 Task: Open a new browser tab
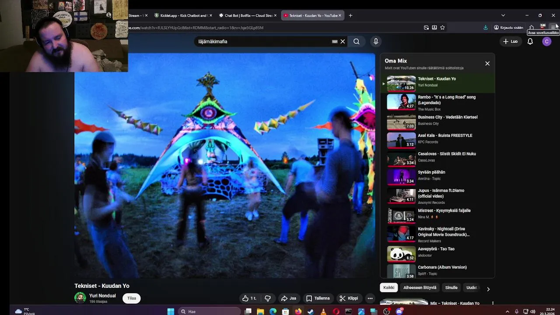point(350,15)
